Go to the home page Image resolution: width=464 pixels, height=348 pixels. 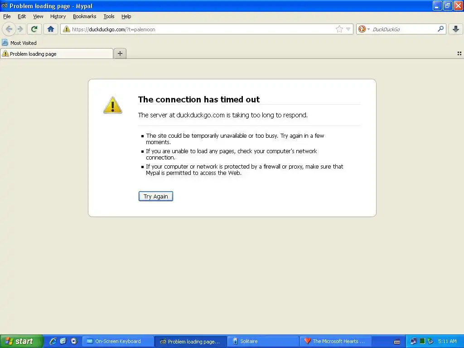coord(51,29)
